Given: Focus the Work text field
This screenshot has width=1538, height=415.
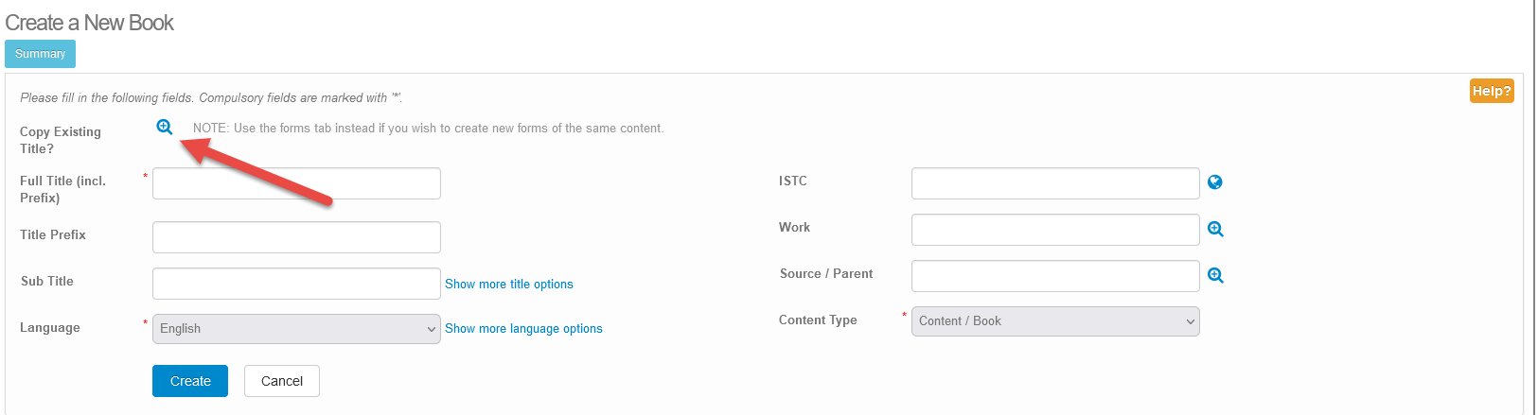Looking at the screenshot, I should 1055,230.
